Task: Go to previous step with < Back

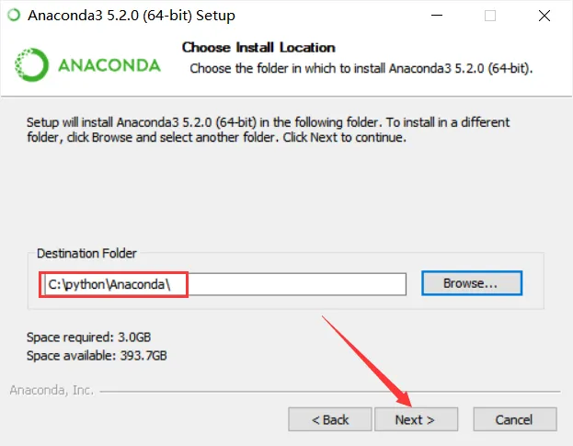Action: click(x=330, y=419)
